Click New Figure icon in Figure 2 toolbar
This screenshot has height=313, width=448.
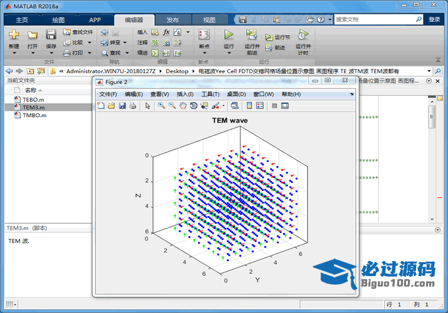[101, 106]
